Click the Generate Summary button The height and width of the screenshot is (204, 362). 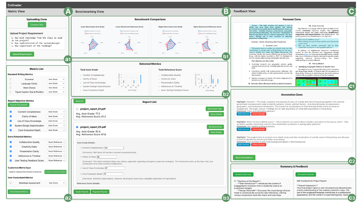point(243,174)
